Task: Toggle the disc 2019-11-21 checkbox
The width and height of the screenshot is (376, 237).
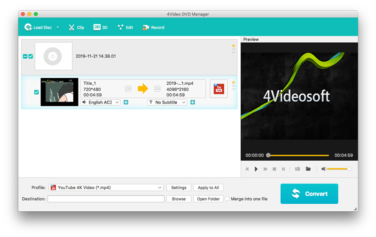Action: [x=31, y=56]
